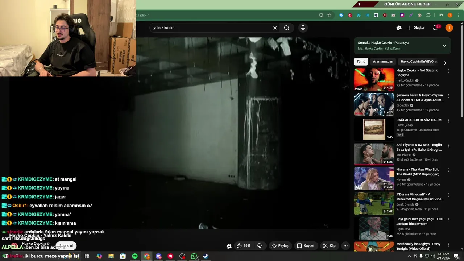This screenshot has height=261, width=464.
Task: Open File Explorer from the taskbar
Action: pyautogui.click(x=111, y=256)
